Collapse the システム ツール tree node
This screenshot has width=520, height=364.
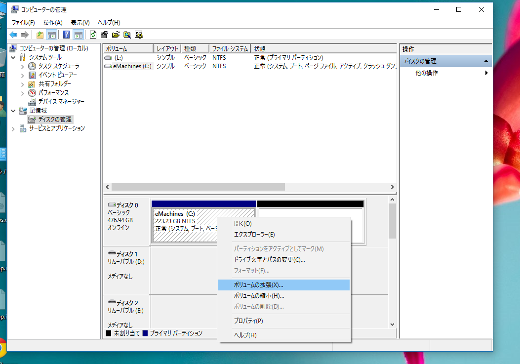pos(13,57)
